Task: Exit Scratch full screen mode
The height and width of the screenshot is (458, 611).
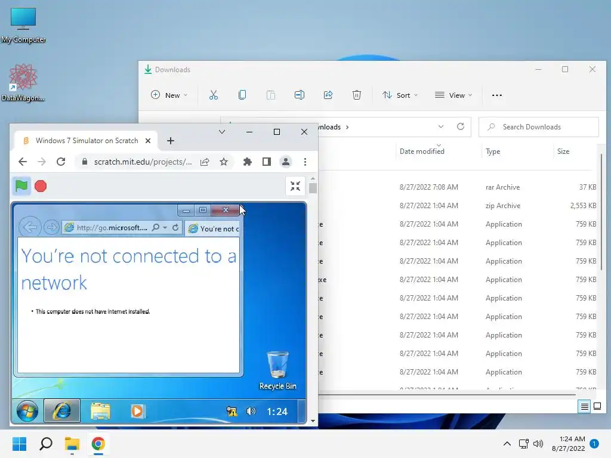Action: point(295,186)
